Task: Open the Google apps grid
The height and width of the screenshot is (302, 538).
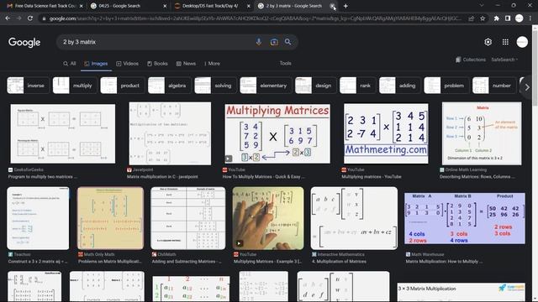Action: click(505, 42)
